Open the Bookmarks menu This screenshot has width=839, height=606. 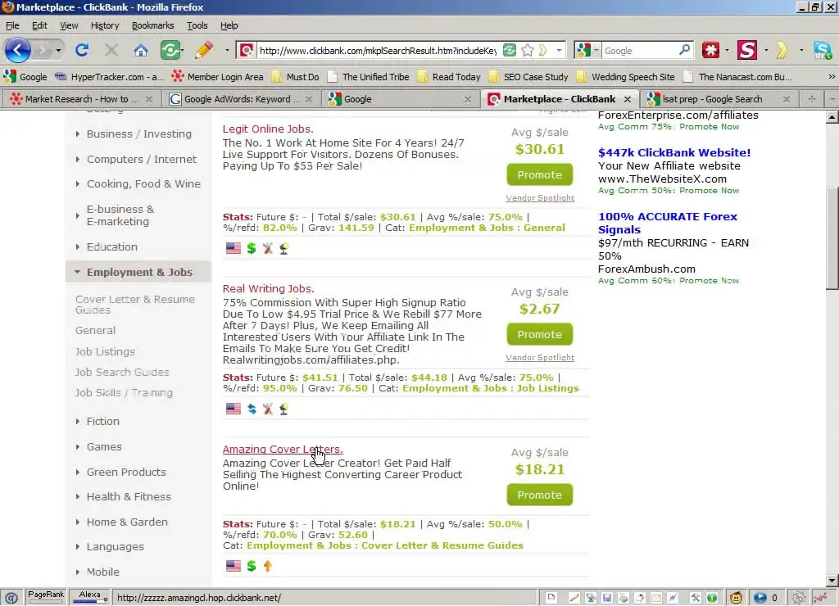tap(152, 25)
